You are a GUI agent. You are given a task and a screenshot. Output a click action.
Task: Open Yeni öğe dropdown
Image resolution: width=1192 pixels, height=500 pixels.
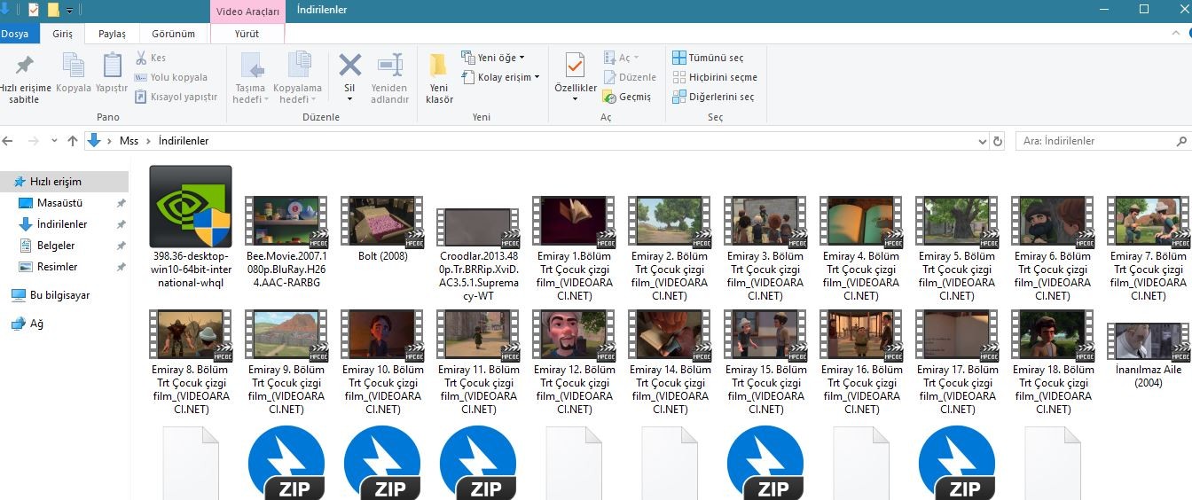pos(493,58)
